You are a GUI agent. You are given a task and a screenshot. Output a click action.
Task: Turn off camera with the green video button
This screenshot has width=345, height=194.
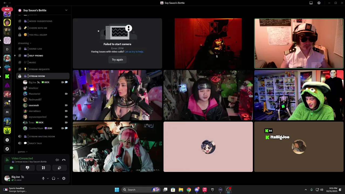11,168
